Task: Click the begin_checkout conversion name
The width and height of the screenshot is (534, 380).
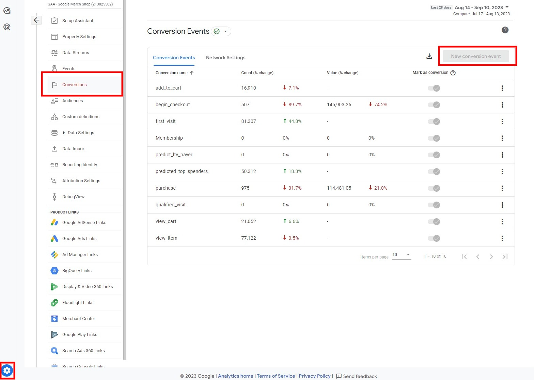Action: (x=173, y=105)
